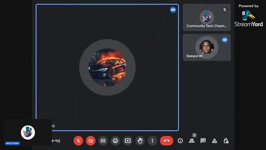
Task: Show the meeting details info panel
Action: [180, 141]
